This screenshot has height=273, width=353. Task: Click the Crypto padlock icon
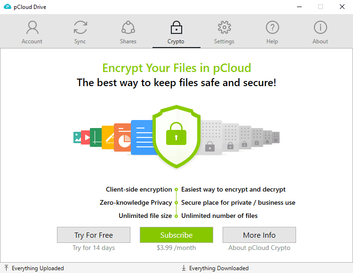176,27
